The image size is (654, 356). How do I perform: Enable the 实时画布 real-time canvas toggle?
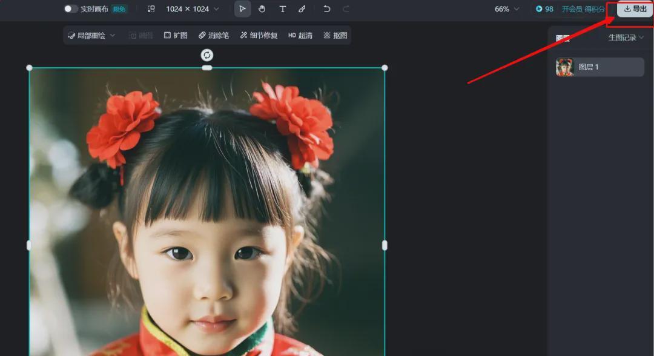point(70,9)
